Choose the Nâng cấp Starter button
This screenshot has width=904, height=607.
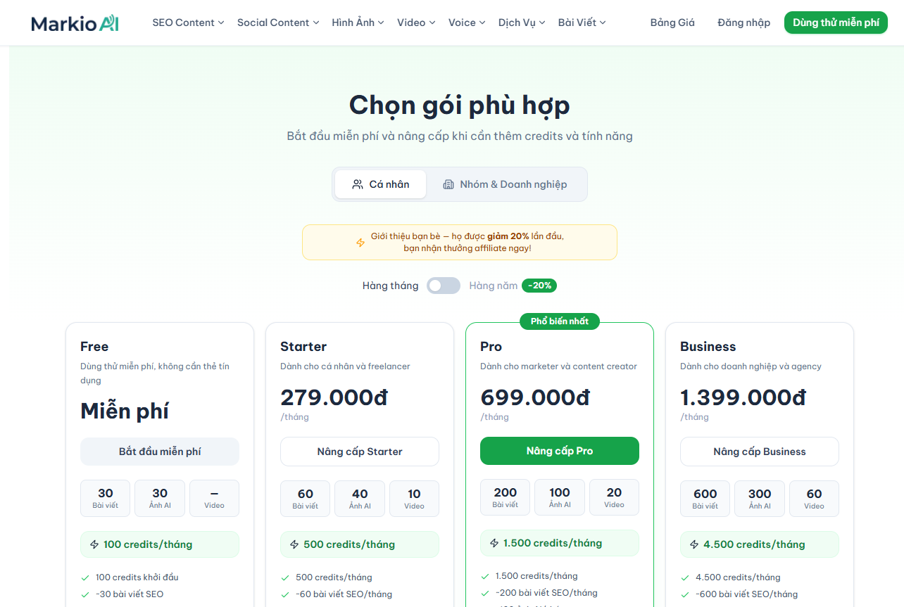pos(360,452)
